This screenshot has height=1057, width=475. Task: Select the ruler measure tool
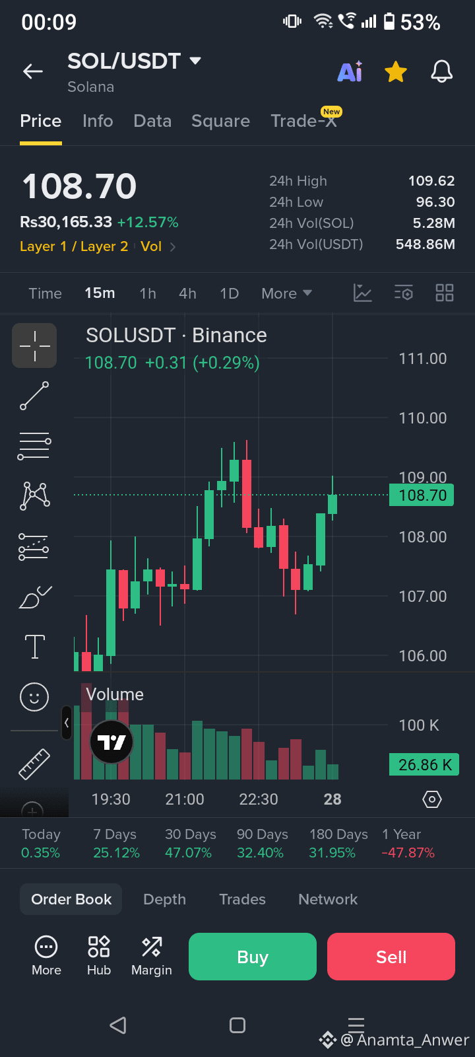coord(34,764)
